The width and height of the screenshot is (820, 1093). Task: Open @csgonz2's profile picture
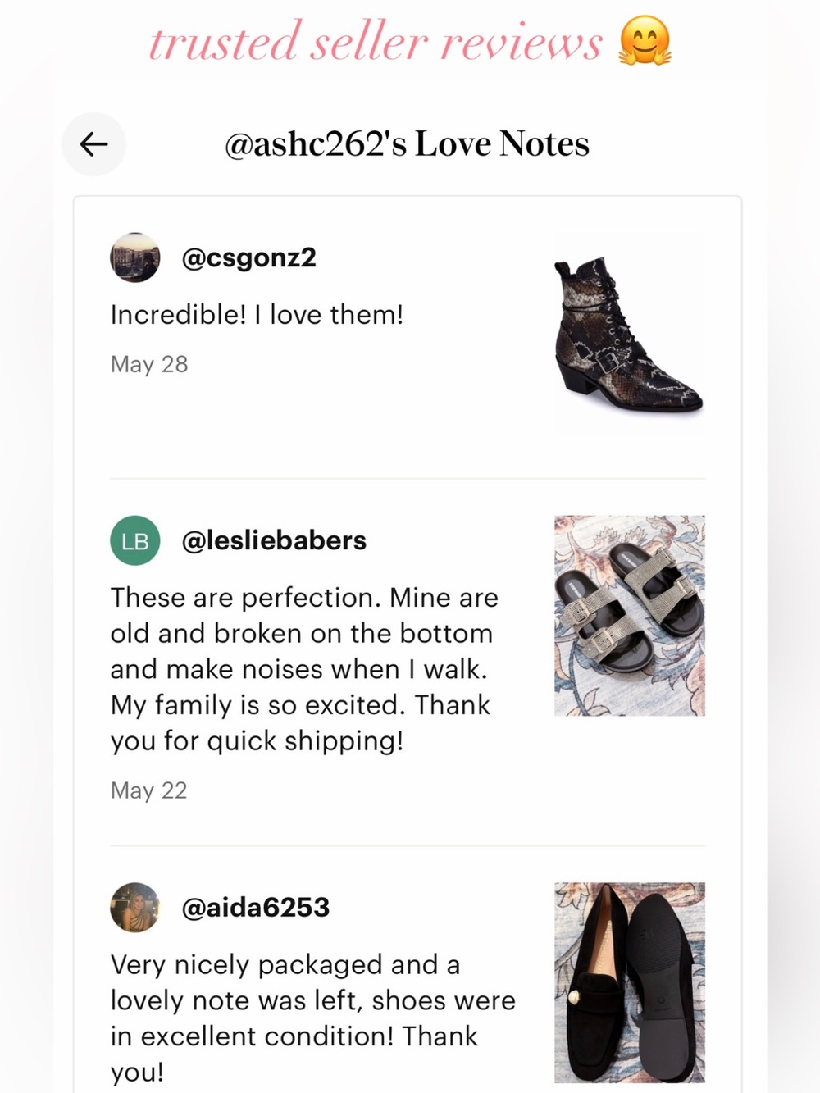pyautogui.click(x=134, y=257)
